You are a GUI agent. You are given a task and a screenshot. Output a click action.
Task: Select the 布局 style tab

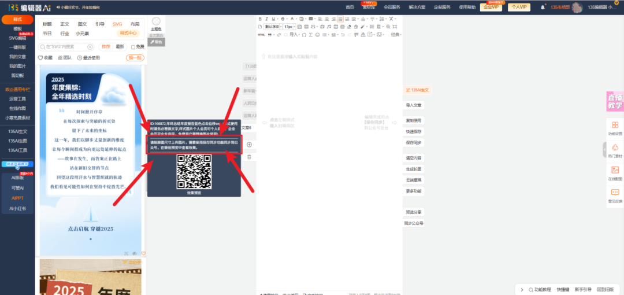coord(135,24)
